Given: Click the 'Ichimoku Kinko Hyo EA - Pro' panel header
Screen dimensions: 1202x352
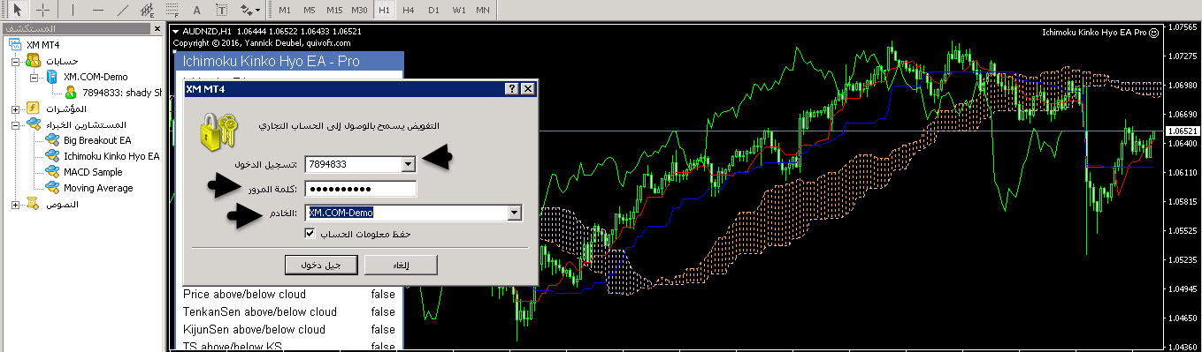Looking at the screenshot, I should click(289, 62).
